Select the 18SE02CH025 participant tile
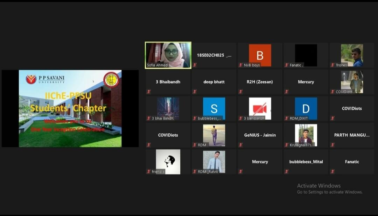Viewport: 378px width, 216px height. pos(214,55)
